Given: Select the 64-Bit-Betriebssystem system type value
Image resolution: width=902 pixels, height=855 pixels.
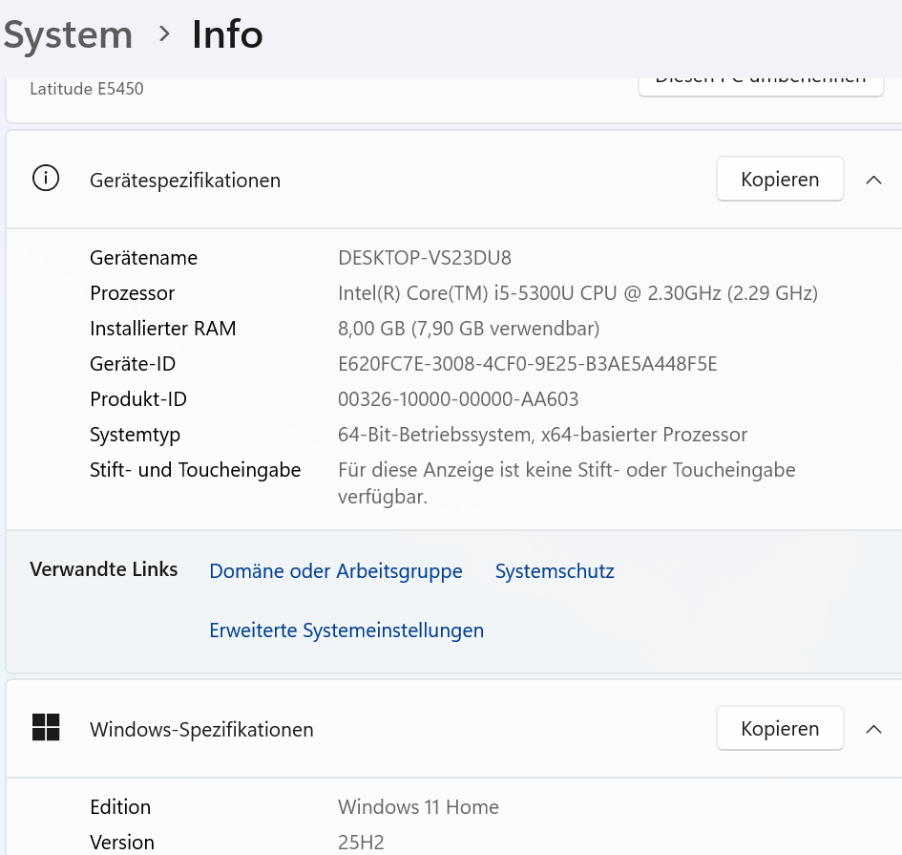Looking at the screenshot, I should [542, 434].
